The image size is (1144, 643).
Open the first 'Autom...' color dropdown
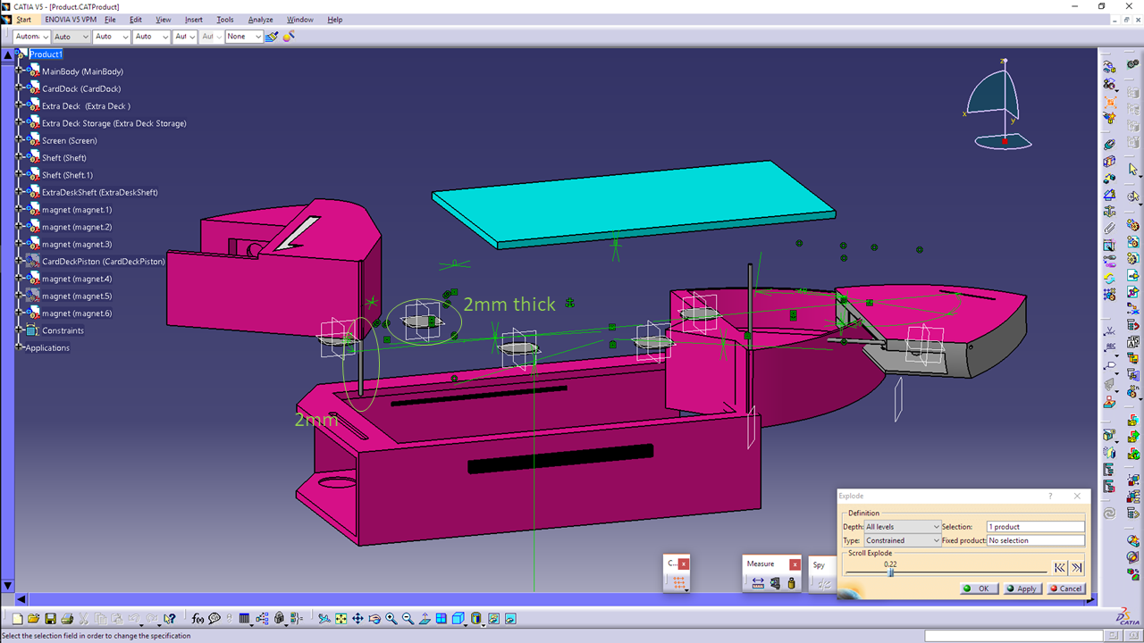pyautogui.click(x=32, y=37)
